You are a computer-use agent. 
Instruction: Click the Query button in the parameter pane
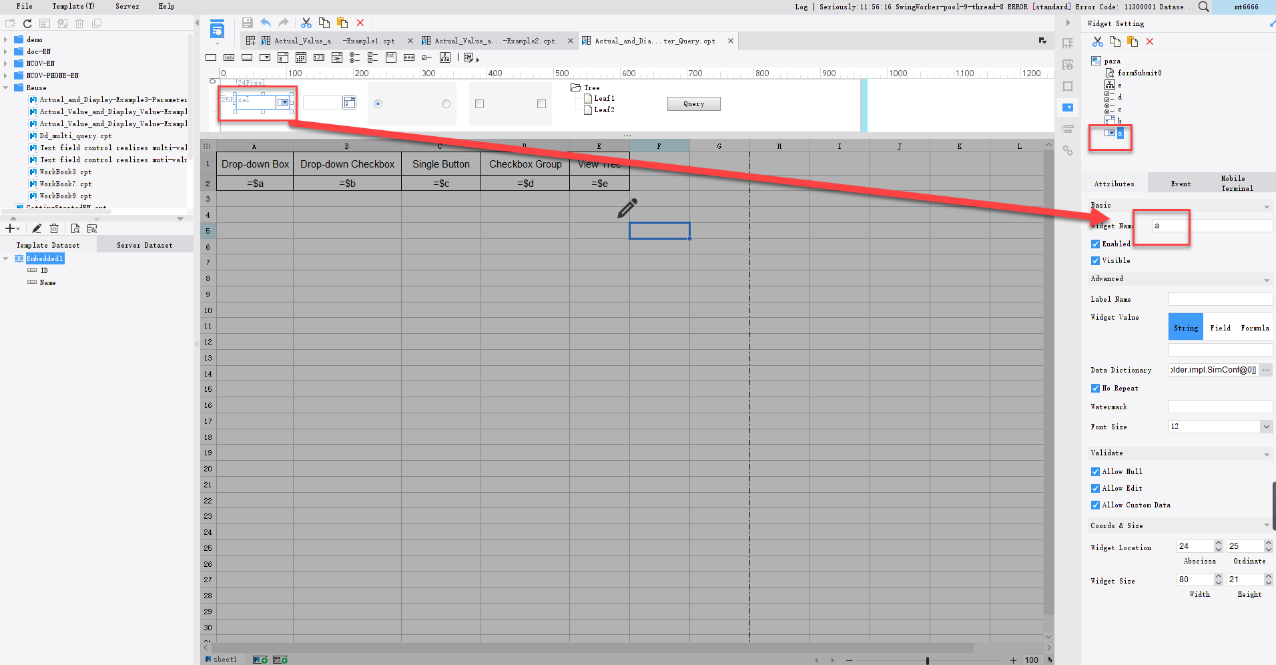(x=694, y=104)
